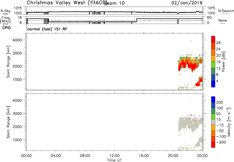This screenshot has height=162, width=234.
Task: Click 'Slant Range [km]' label of power panel
Action: tap(8, 62)
